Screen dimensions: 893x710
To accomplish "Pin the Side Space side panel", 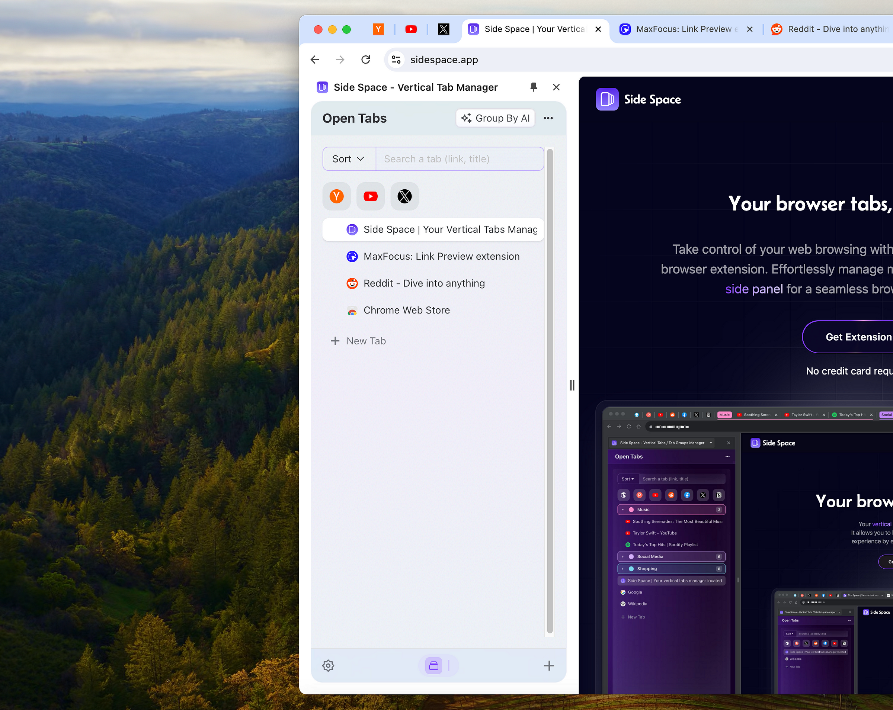I will (534, 87).
